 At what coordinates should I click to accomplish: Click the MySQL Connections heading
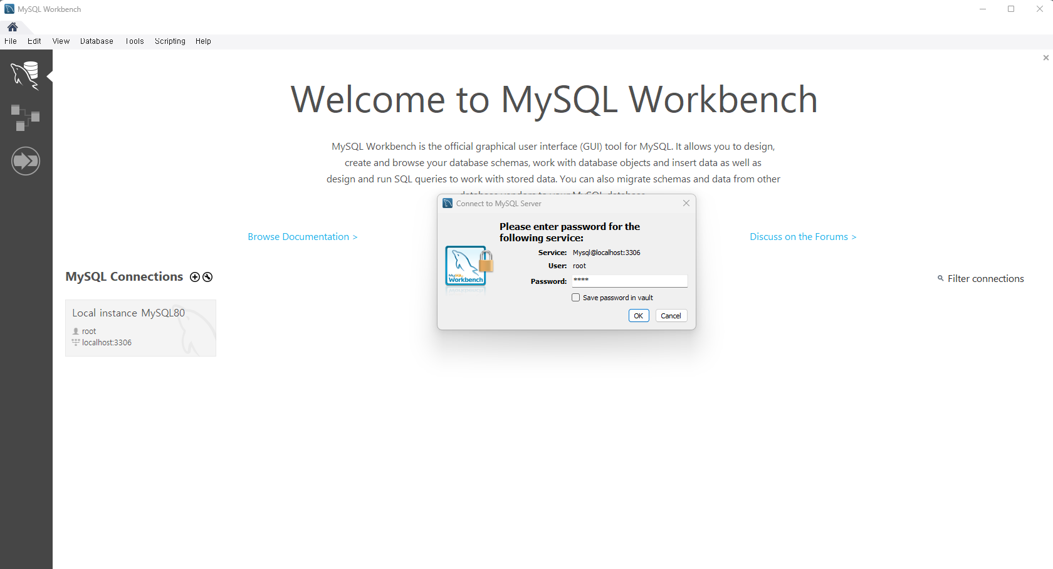(x=124, y=277)
